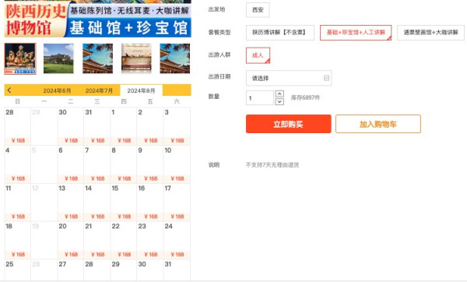Select the fifth thumbnail with temple roof
Image resolution: width=467 pixels, height=282 pixels.
[x=175, y=58]
